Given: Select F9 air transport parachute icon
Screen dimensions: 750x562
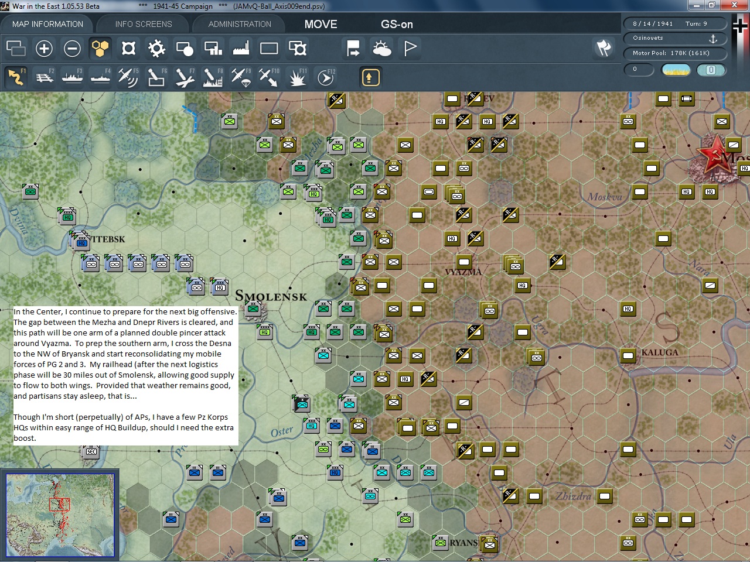Looking at the screenshot, I should tap(241, 77).
